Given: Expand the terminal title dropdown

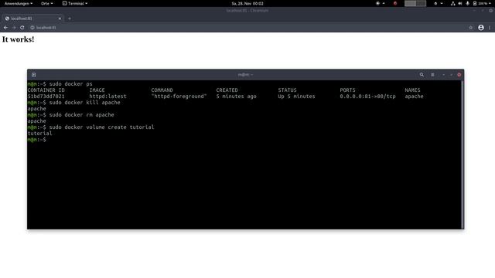Looking at the screenshot, I should (x=246, y=75).
